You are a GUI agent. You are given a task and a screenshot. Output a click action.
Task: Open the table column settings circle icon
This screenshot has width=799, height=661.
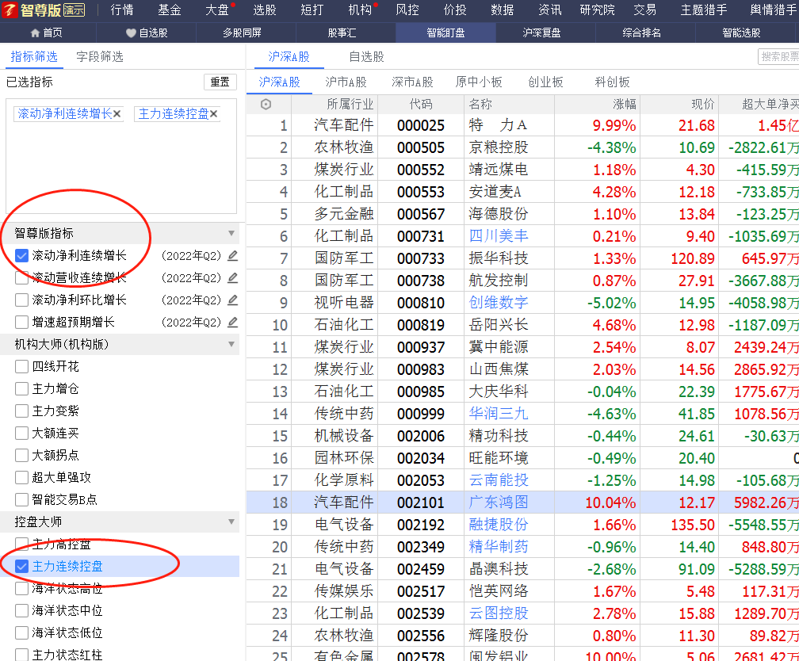pyautogui.click(x=266, y=105)
